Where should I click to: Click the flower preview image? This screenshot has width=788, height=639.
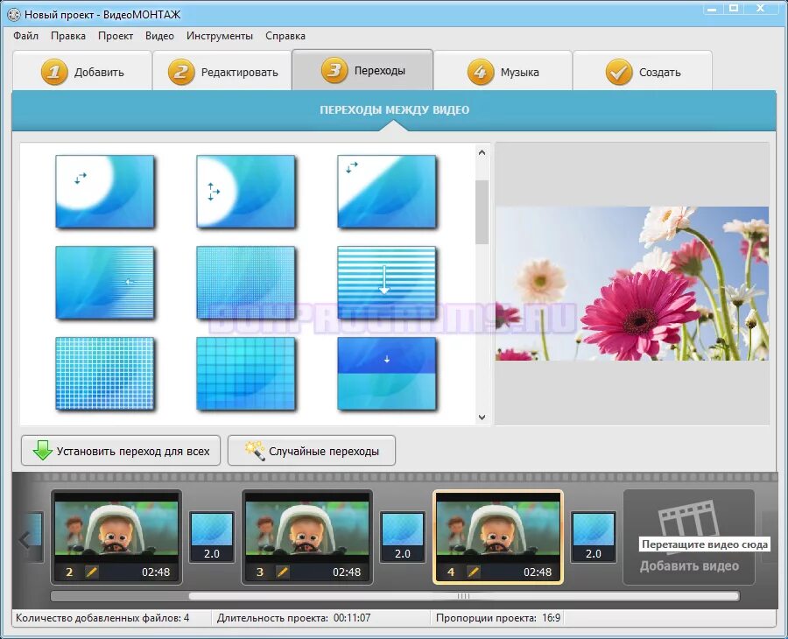[631, 284]
